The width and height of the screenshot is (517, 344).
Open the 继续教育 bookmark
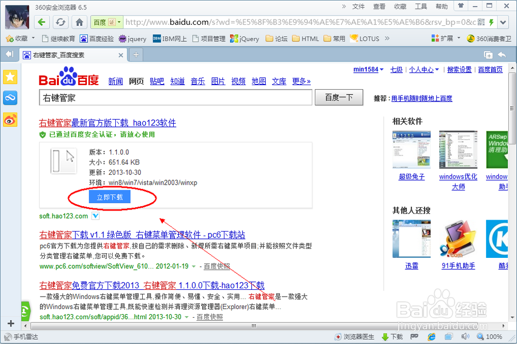click(58, 39)
